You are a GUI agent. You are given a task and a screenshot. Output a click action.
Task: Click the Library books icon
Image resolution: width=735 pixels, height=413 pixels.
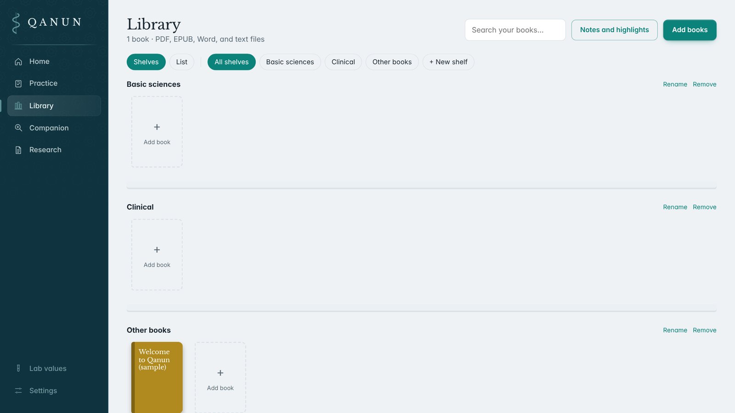tap(18, 106)
